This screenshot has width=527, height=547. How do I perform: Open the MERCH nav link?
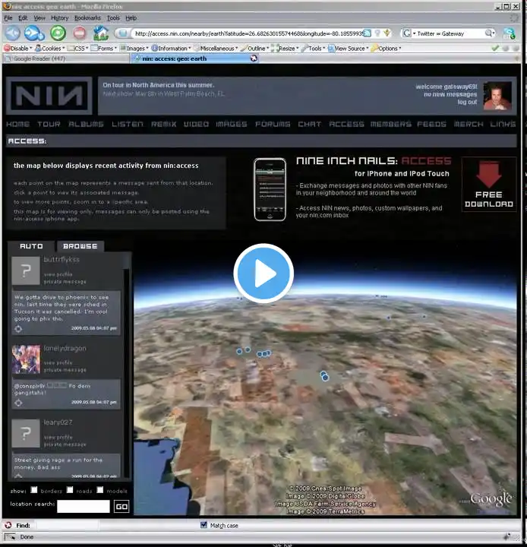coord(469,124)
